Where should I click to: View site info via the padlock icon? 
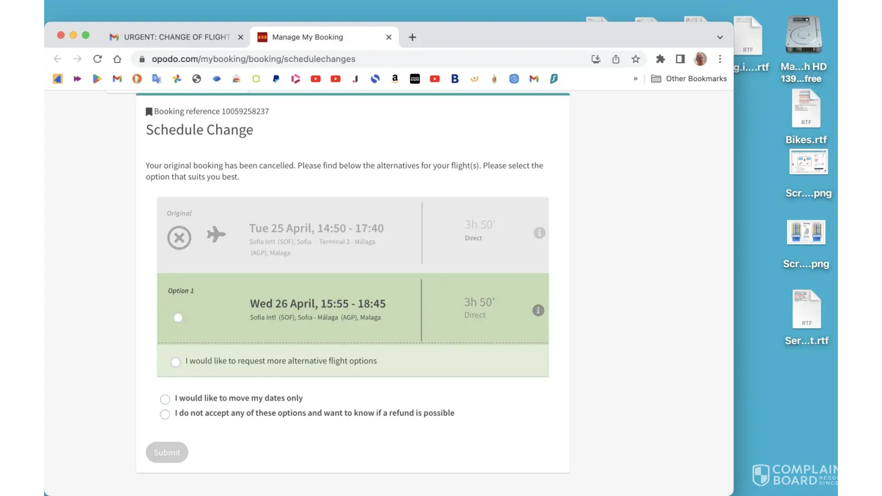142,59
